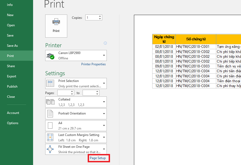Expand the Canon LBP2900 printer dropdown
The width and height of the screenshot is (241, 165).
click(104, 56)
